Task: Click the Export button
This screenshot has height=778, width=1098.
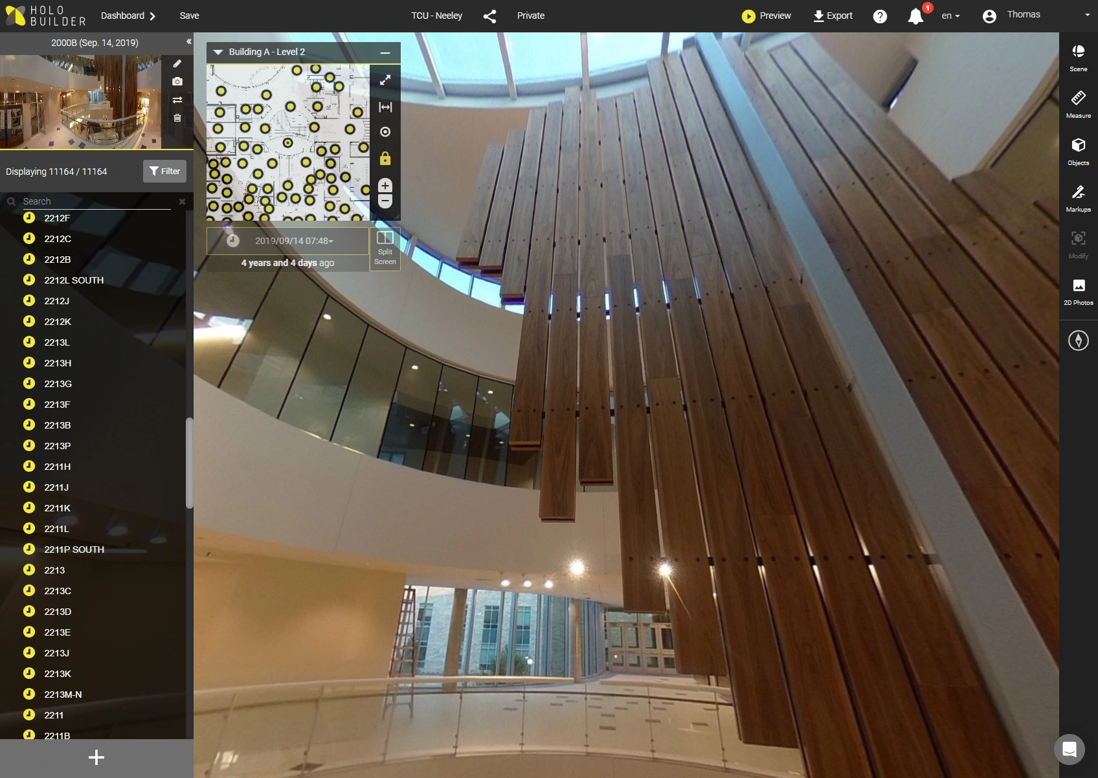Action: pos(833,16)
